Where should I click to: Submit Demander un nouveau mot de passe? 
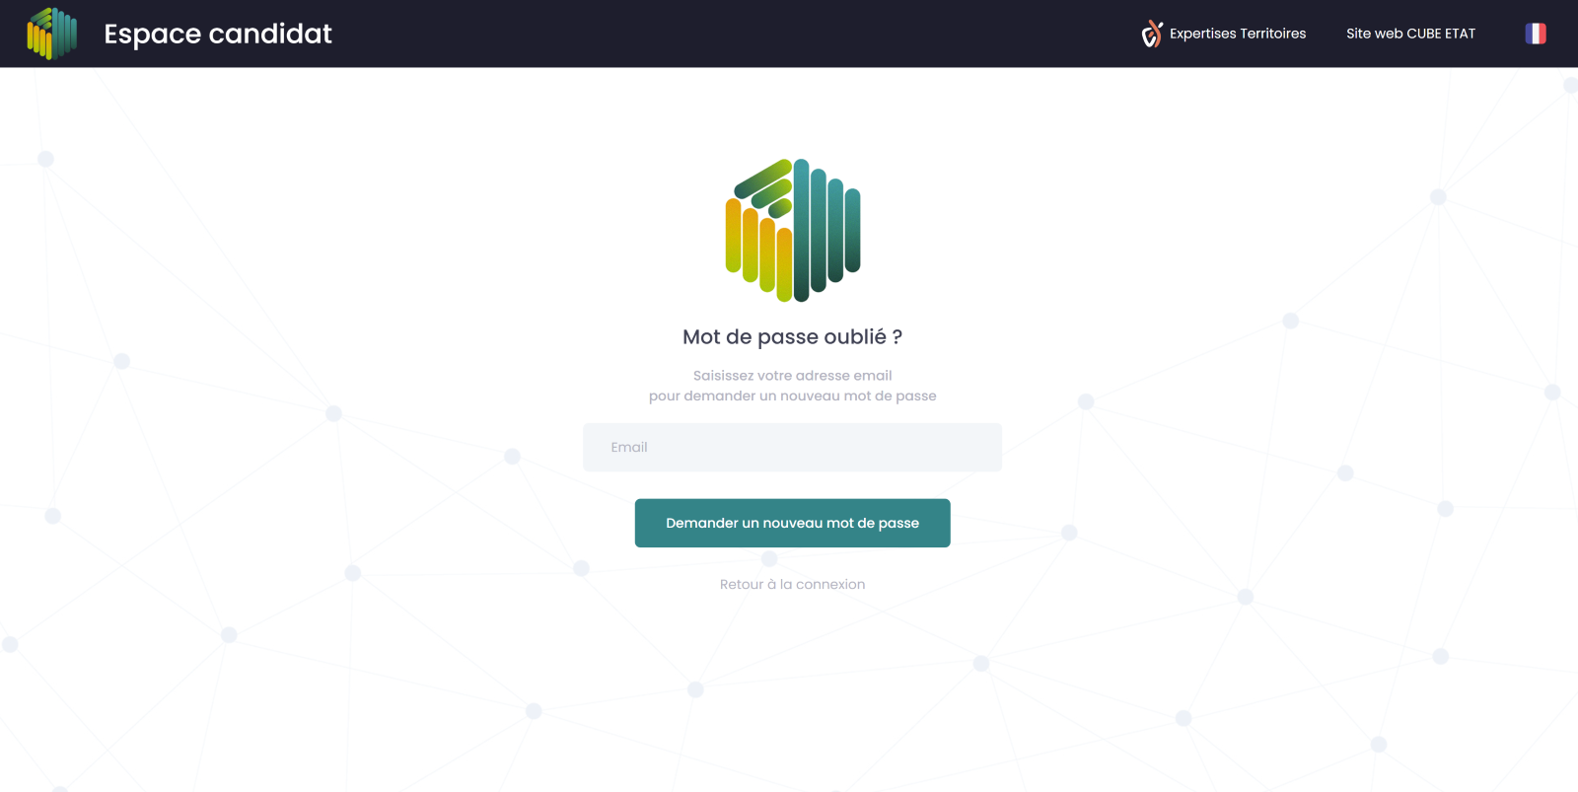pyautogui.click(x=792, y=523)
